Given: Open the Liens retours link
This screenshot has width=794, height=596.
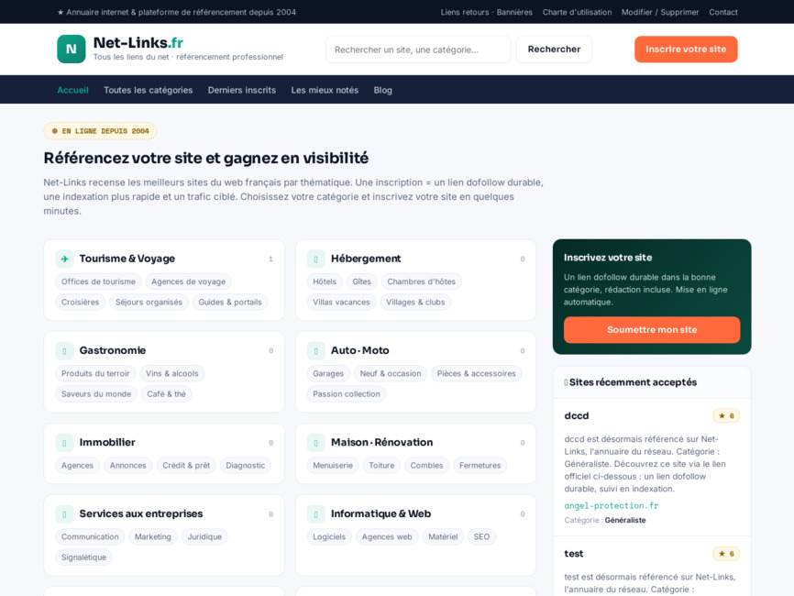Looking at the screenshot, I should pyautogui.click(x=465, y=12).
